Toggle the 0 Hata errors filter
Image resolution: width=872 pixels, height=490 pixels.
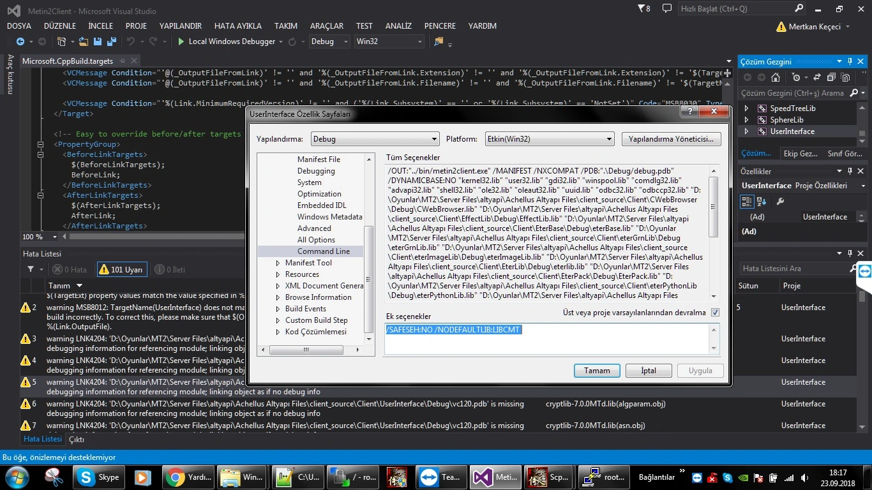pos(70,269)
